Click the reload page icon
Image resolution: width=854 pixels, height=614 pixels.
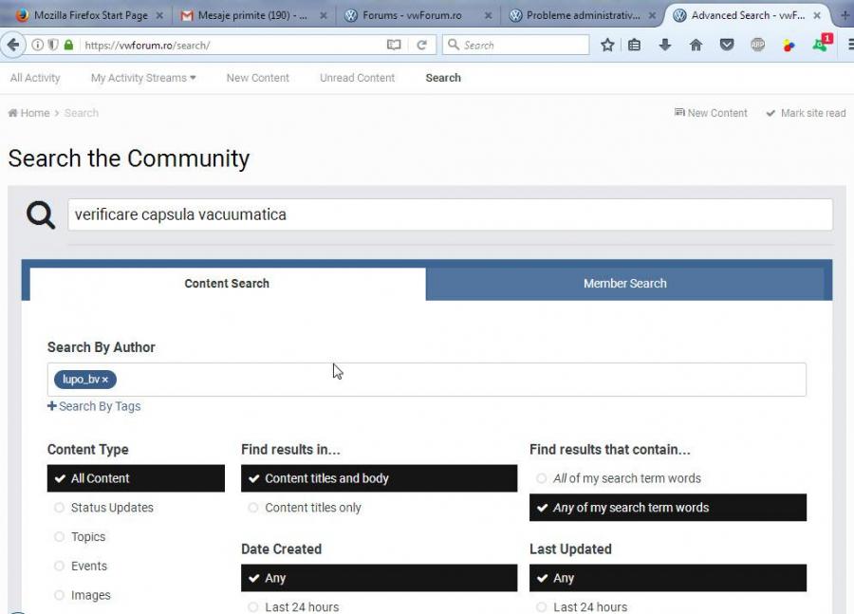(x=421, y=45)
